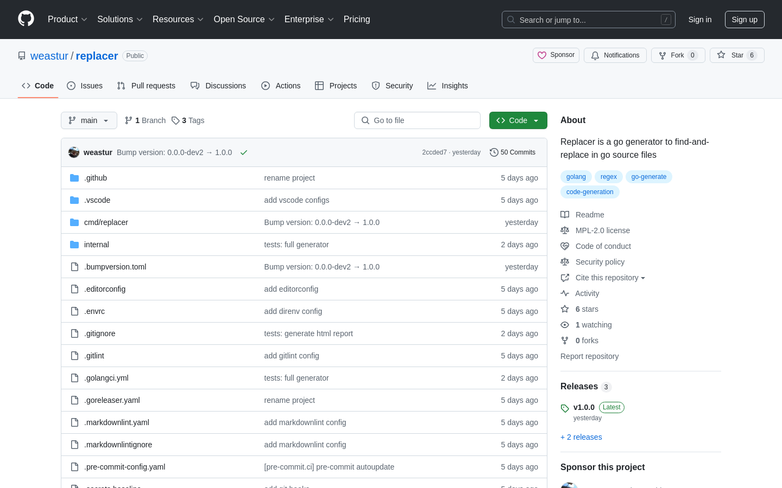Switch to the Projects tab

click(336, 86)
